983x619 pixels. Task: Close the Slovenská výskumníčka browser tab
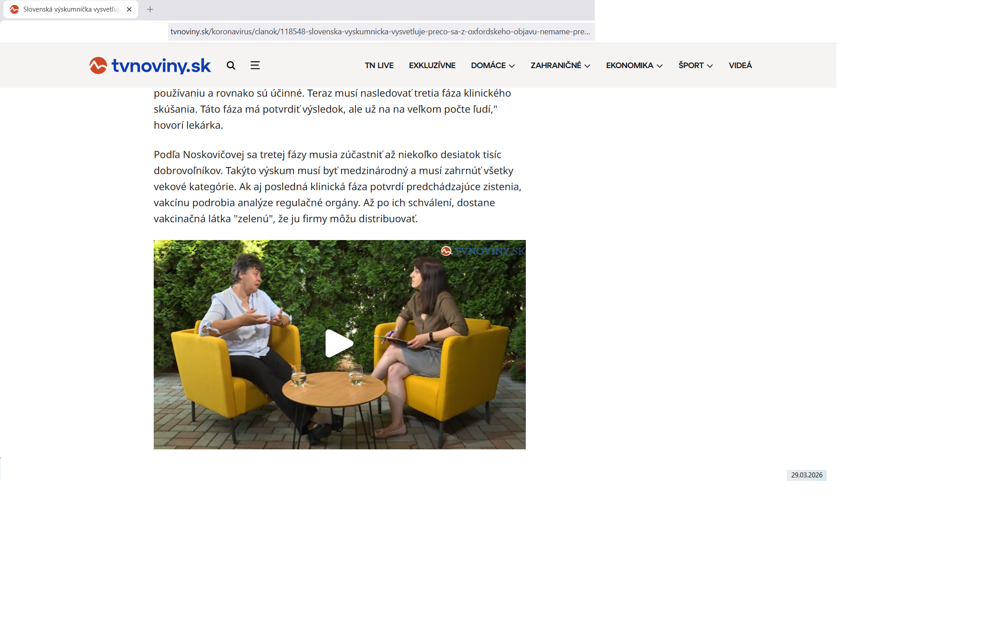point(129,9)
